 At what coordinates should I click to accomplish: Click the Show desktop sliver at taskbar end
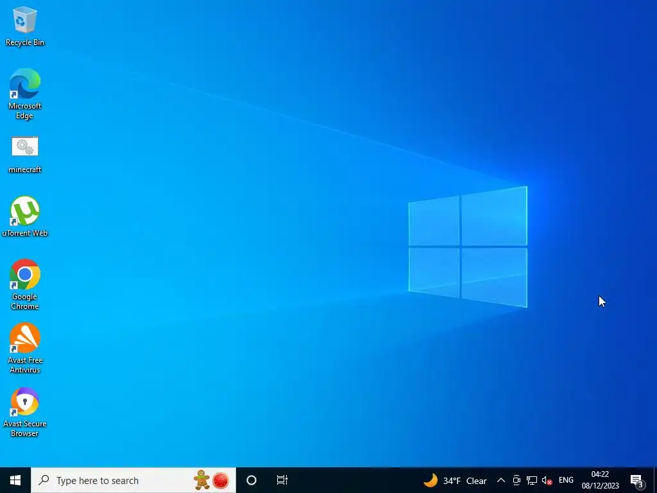click(x=655, y=480)
